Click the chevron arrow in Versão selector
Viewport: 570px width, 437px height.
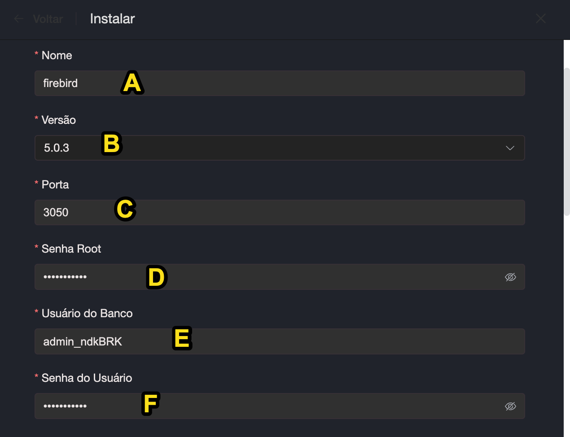(x=510, y=148)
